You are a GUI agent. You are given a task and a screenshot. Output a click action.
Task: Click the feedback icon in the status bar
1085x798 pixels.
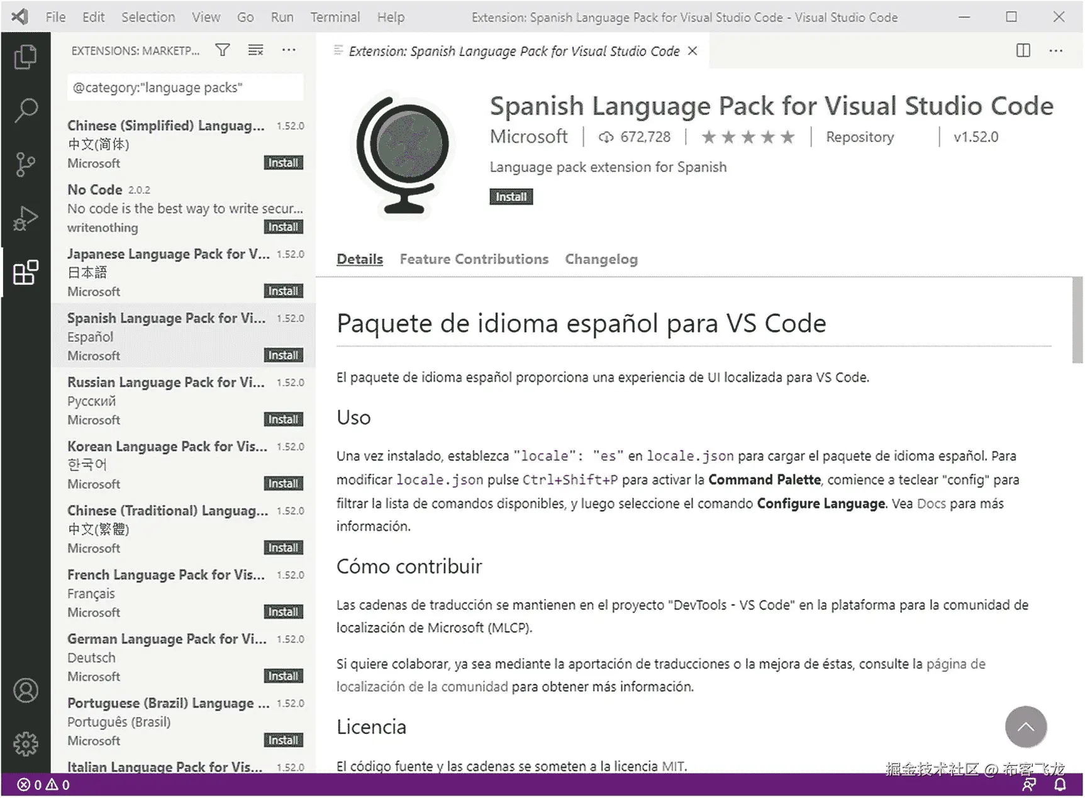(1030, 785)
